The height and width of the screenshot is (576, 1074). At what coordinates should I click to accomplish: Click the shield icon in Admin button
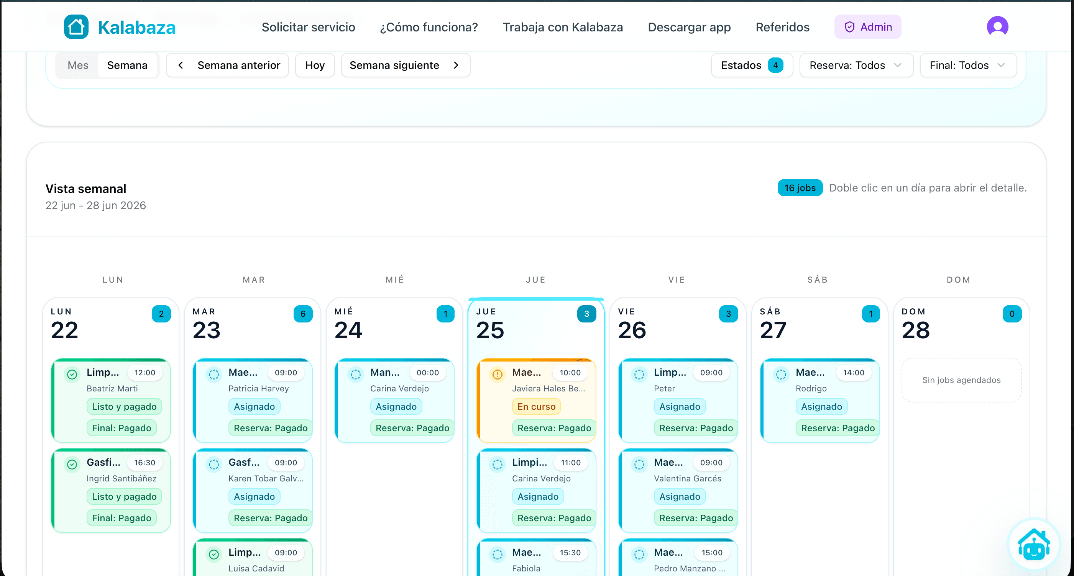click(849, 27)
